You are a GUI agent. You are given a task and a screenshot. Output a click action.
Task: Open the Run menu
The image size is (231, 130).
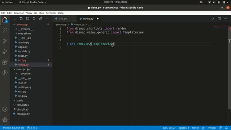click(x=42, y=13)
